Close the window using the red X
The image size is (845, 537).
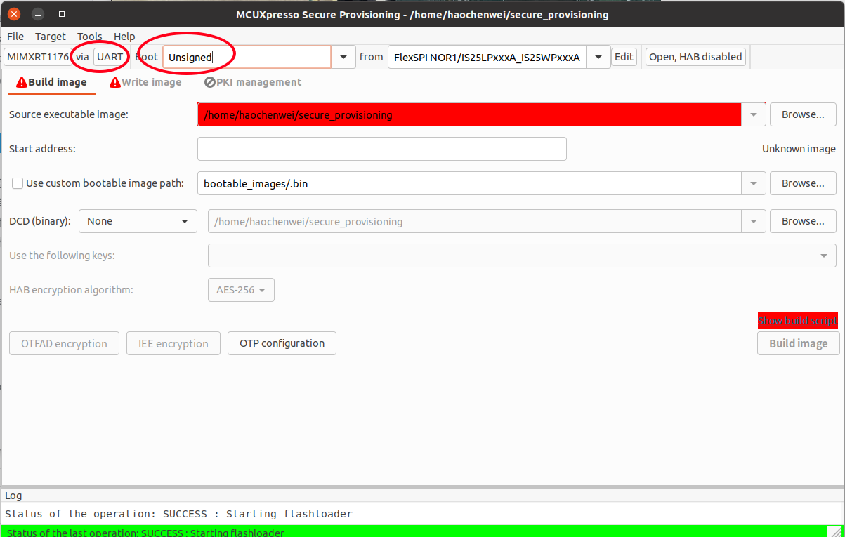14,14
